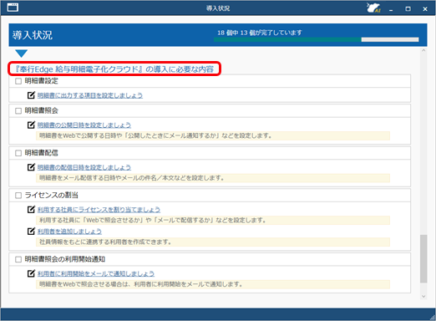Click the ライセンスの割当 section label
The width and height of the screenshot is (436, 321).
point(52,196)
